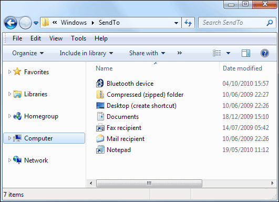Click the 'Mail recipient' file name
The height and width of the screenshot is (202, 279).
tap(126, 139)
